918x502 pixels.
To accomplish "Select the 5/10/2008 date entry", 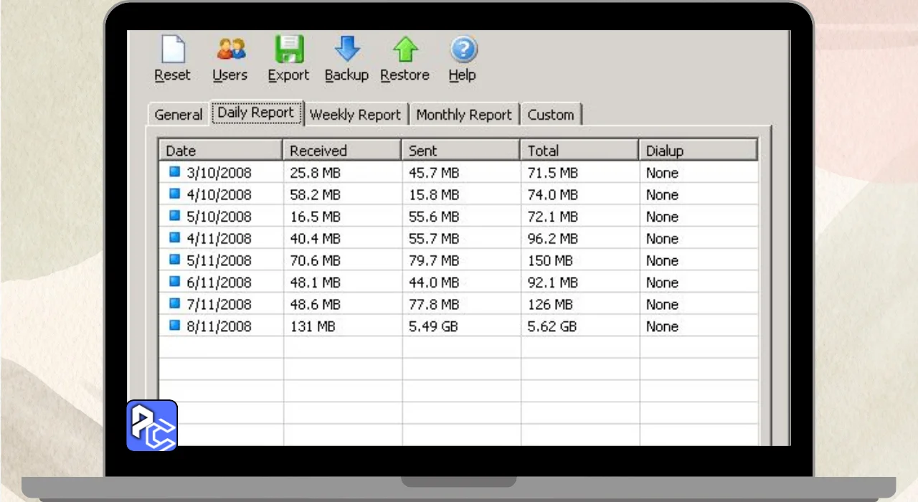I will coord(219,217).
